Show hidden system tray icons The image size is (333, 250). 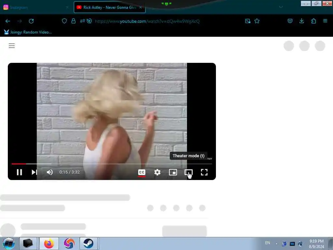[276, 244]
